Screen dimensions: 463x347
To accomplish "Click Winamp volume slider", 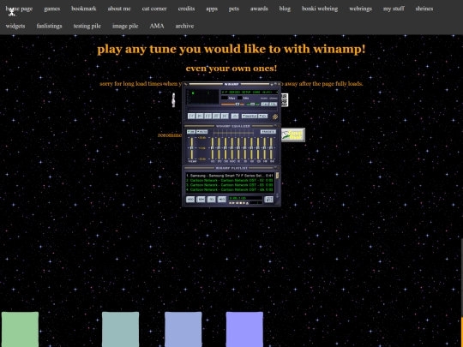I will pos(232,105).
